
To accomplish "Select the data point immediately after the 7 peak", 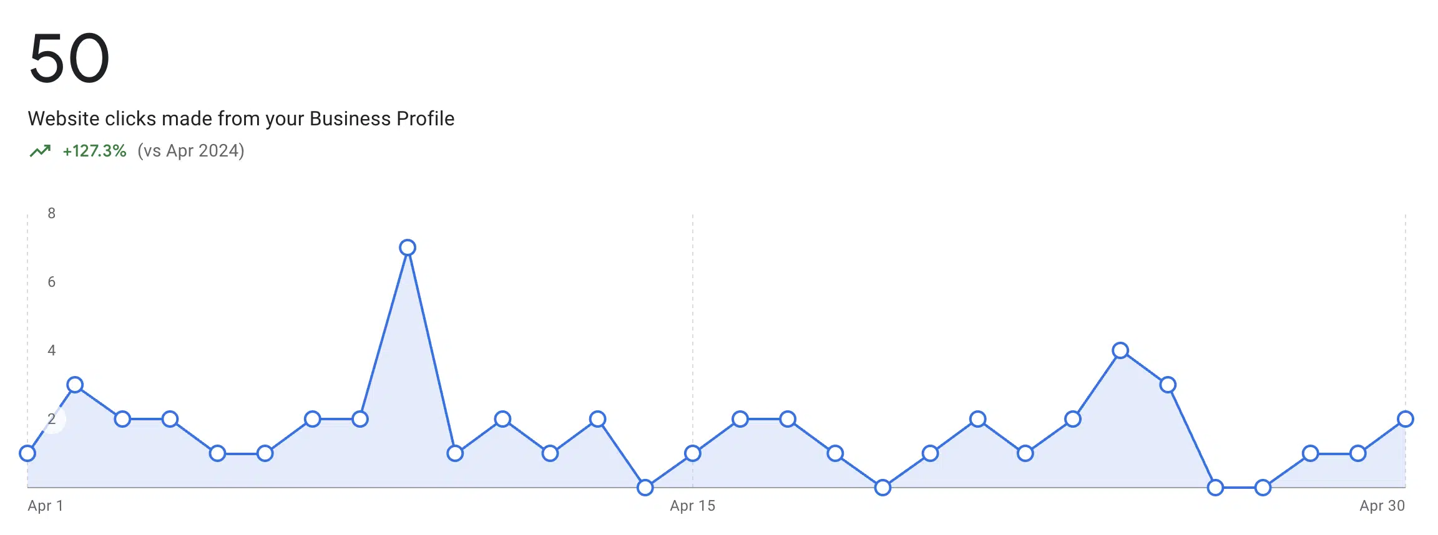I will (455, 453).
